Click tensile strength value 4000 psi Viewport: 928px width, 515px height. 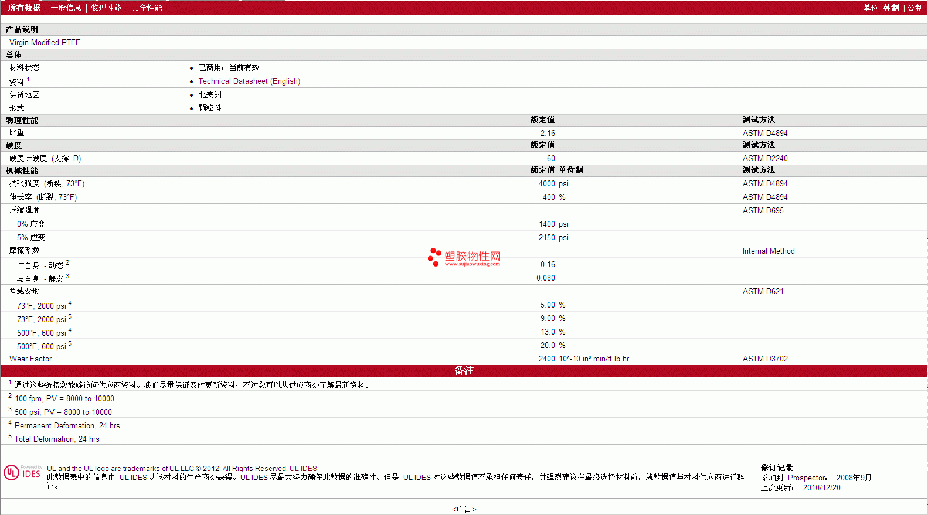click(553, 183)
